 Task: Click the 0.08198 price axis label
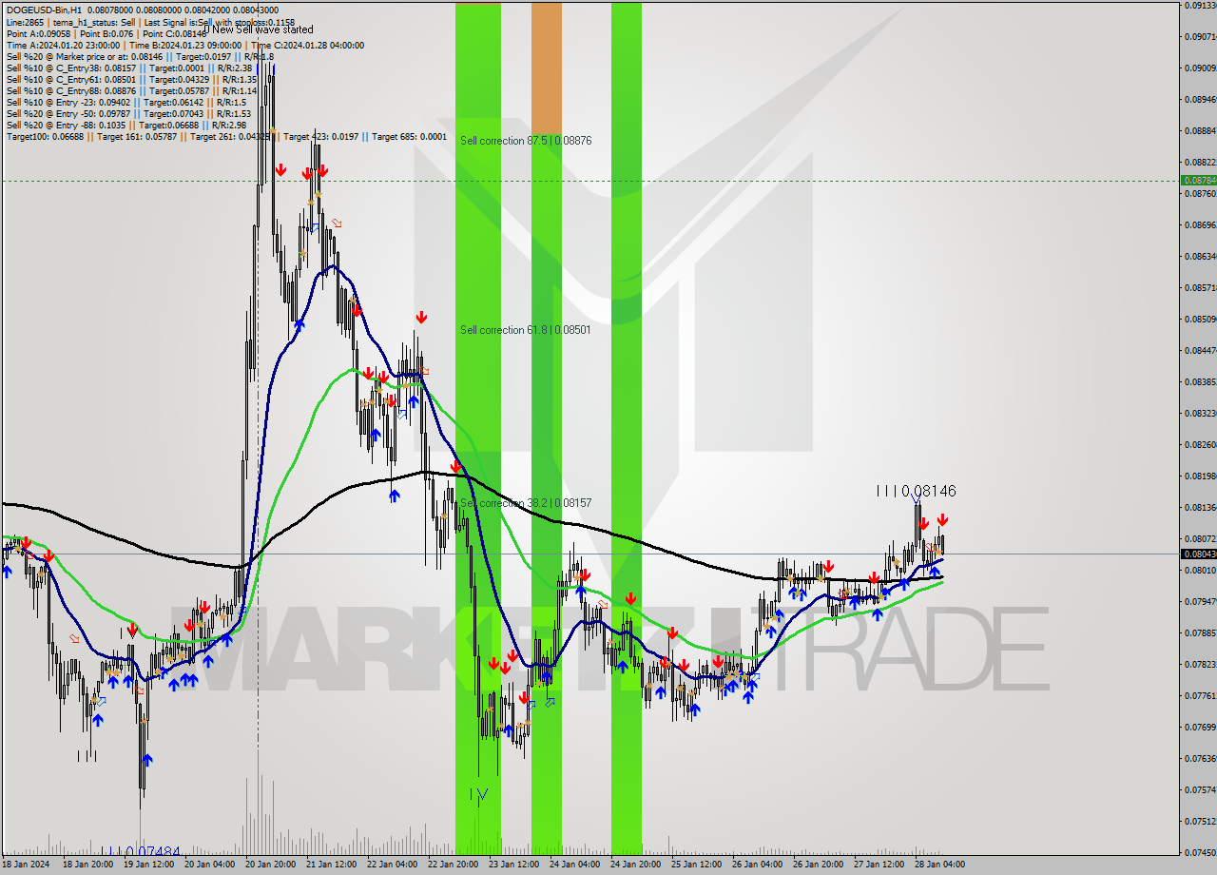point(1199,476)
